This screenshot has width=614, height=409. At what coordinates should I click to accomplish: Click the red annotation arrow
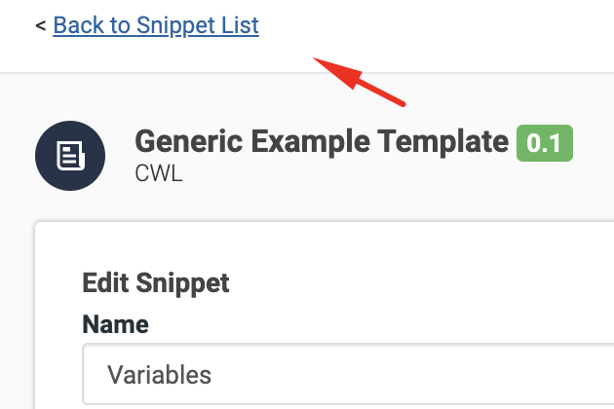coord(359,82)
